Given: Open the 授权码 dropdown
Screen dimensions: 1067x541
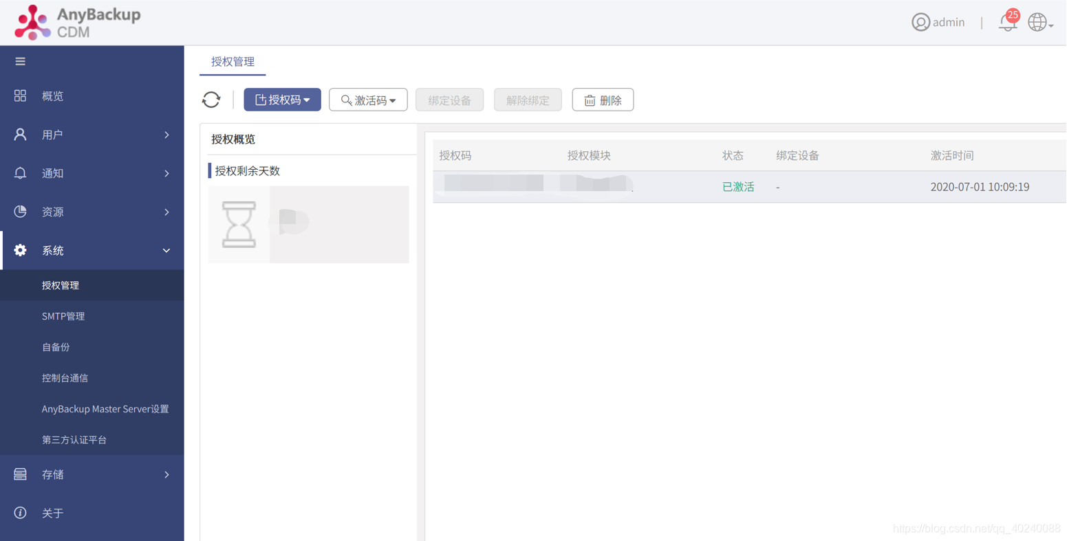Looking at the screenshot, I should [x=282, y=99].
